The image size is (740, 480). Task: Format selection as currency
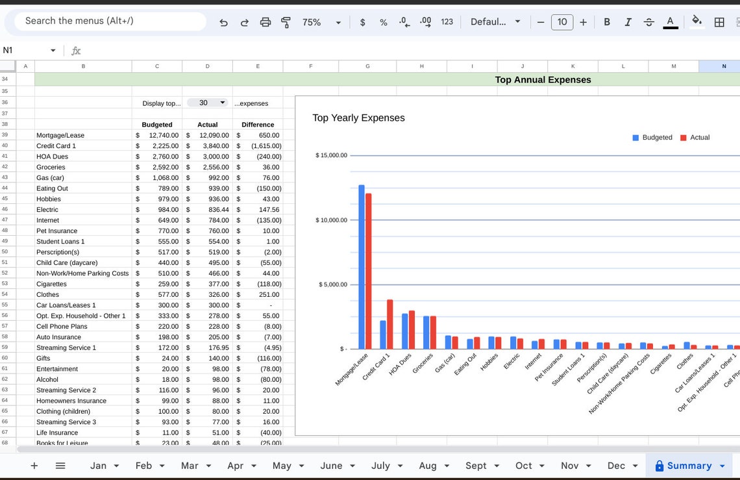[x=362, y=21]
